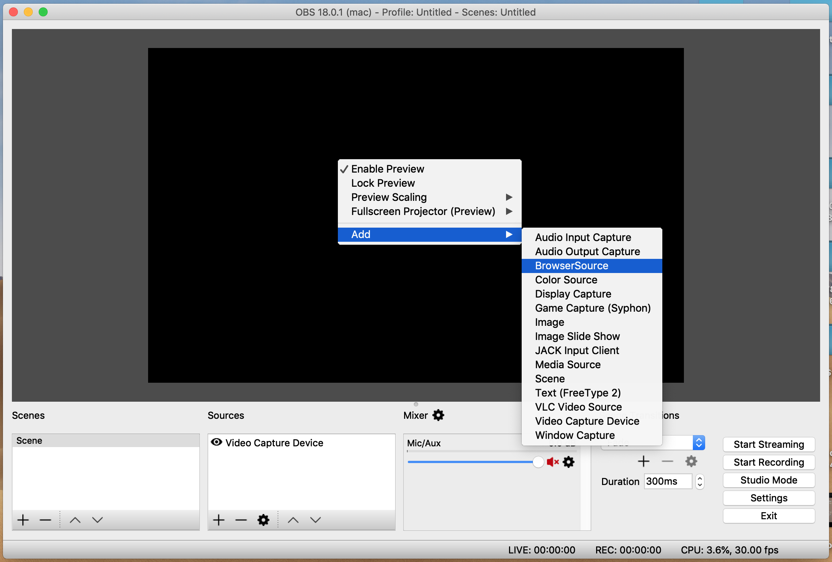This screenshot has height=562, width=832.
Task: Click Start Recording
Action: 769,462
